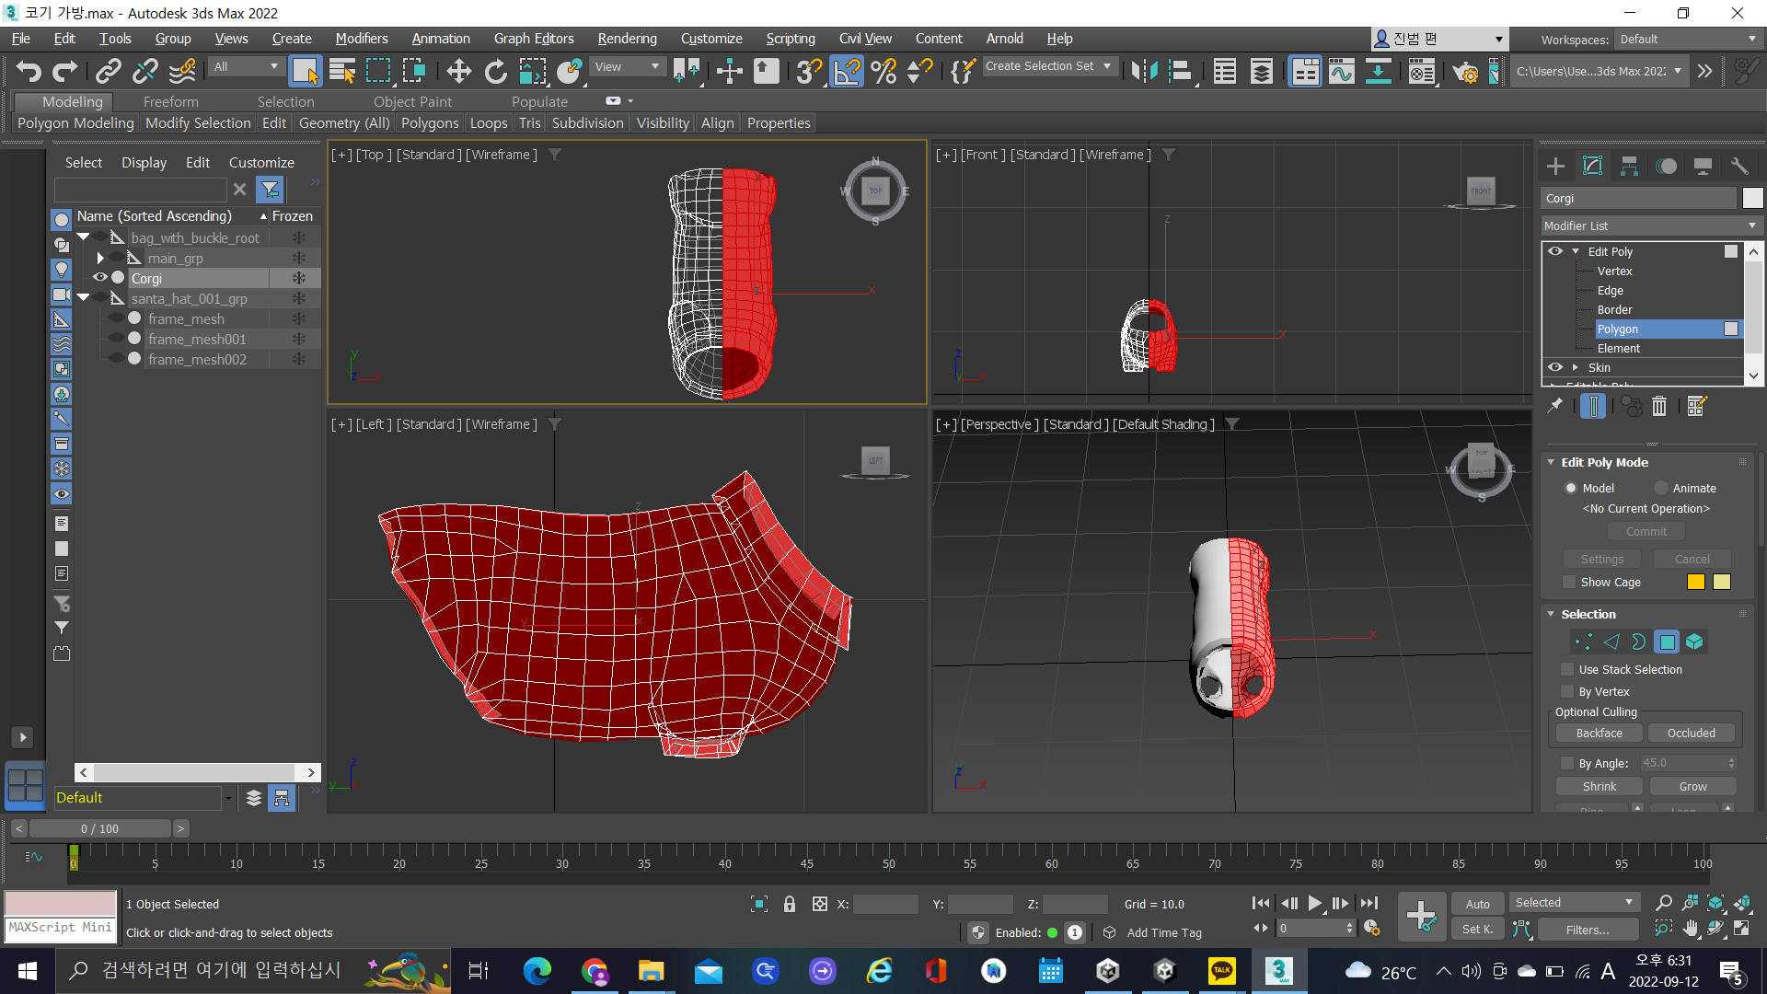Enable Use Stack Selection checkbox
Image resolution: width=1767 pixels, height=994 pixels.
(x=1567, y=669)
